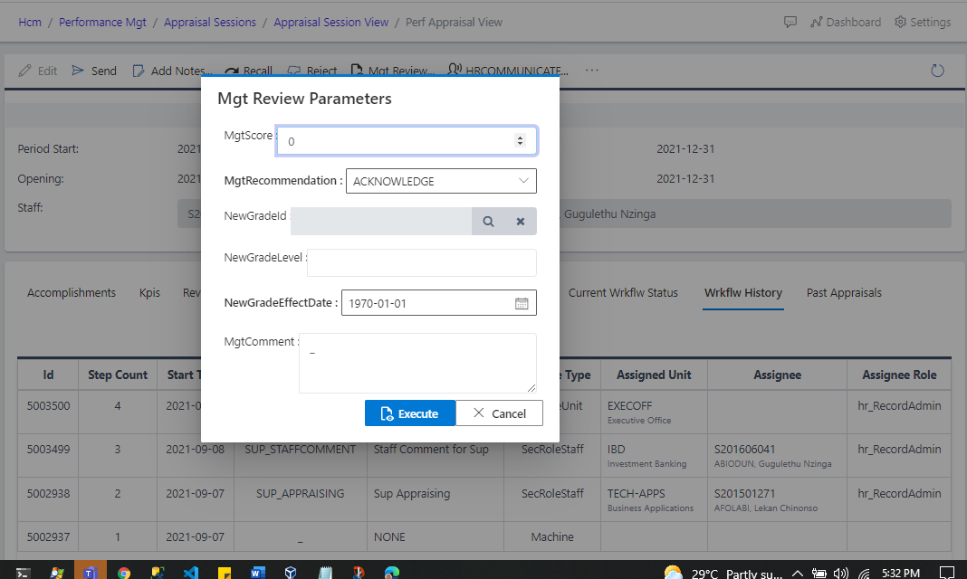Execute the Mgt Review parameters
Image resolution: width=967 pixels, height=579 pixels.
[x=410, y=413]
